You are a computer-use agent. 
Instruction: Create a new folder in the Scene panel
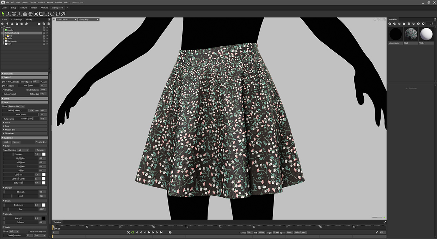point(39,24)
